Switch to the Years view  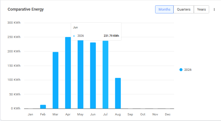[201, 9]
